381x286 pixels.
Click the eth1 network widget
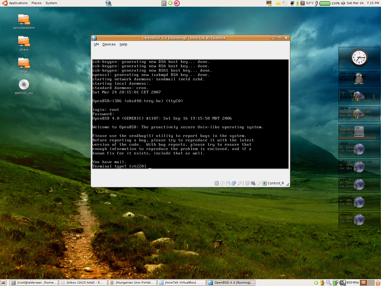tap(359, 167)
